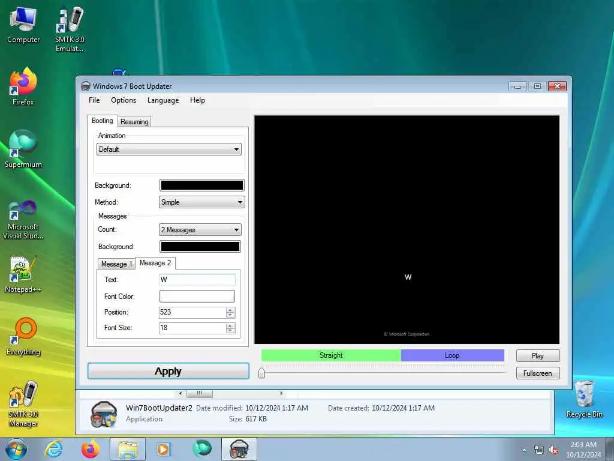The image size is (614, 461).
Task: Click the Play button
Action: [538, 356]
